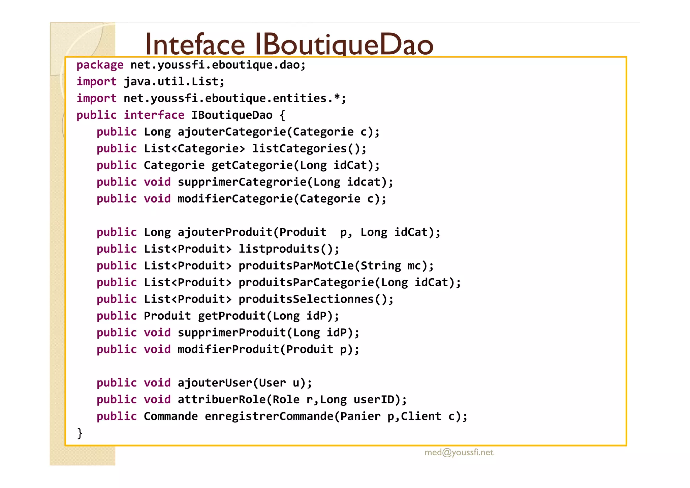Click the supprimerCategrorie(Long idcat) line
The image size is (690, 488).
point(245,182)
